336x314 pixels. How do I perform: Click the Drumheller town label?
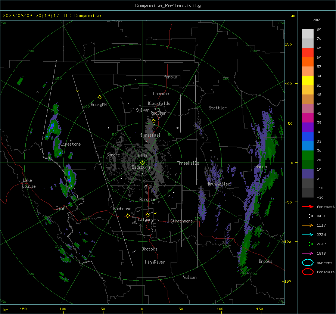pyautogui.click(x=219, y=184)
